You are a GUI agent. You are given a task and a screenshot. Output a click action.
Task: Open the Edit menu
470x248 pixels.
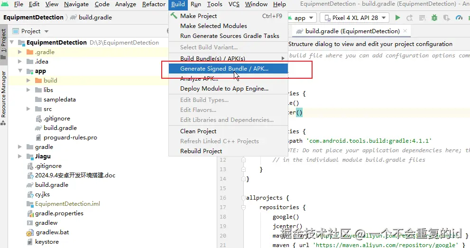point(34,4)
